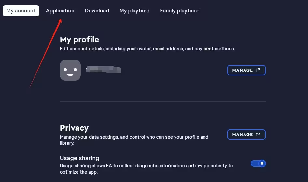Select the Family playtime tab
308x182 pixels.
(179, 11)
